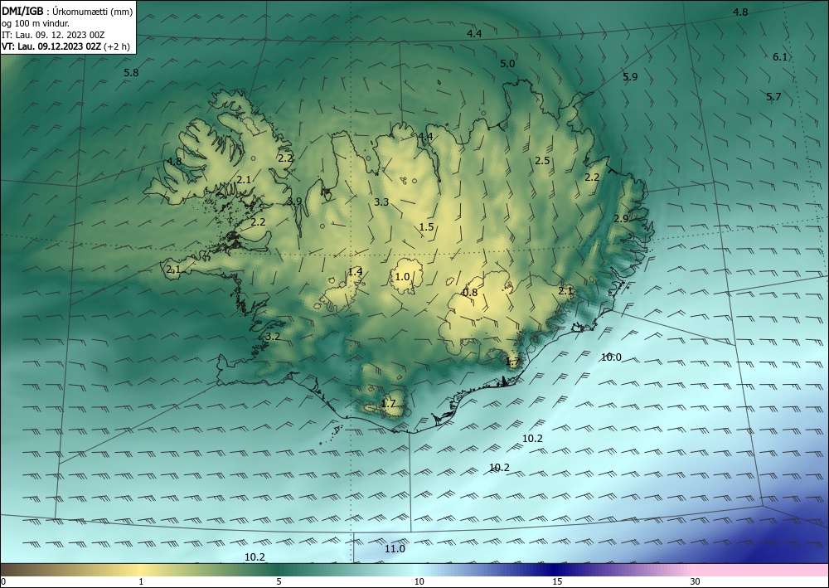Click the 5.7 value in the northeast sea
The image size is (829, 588).
(773, 97)
